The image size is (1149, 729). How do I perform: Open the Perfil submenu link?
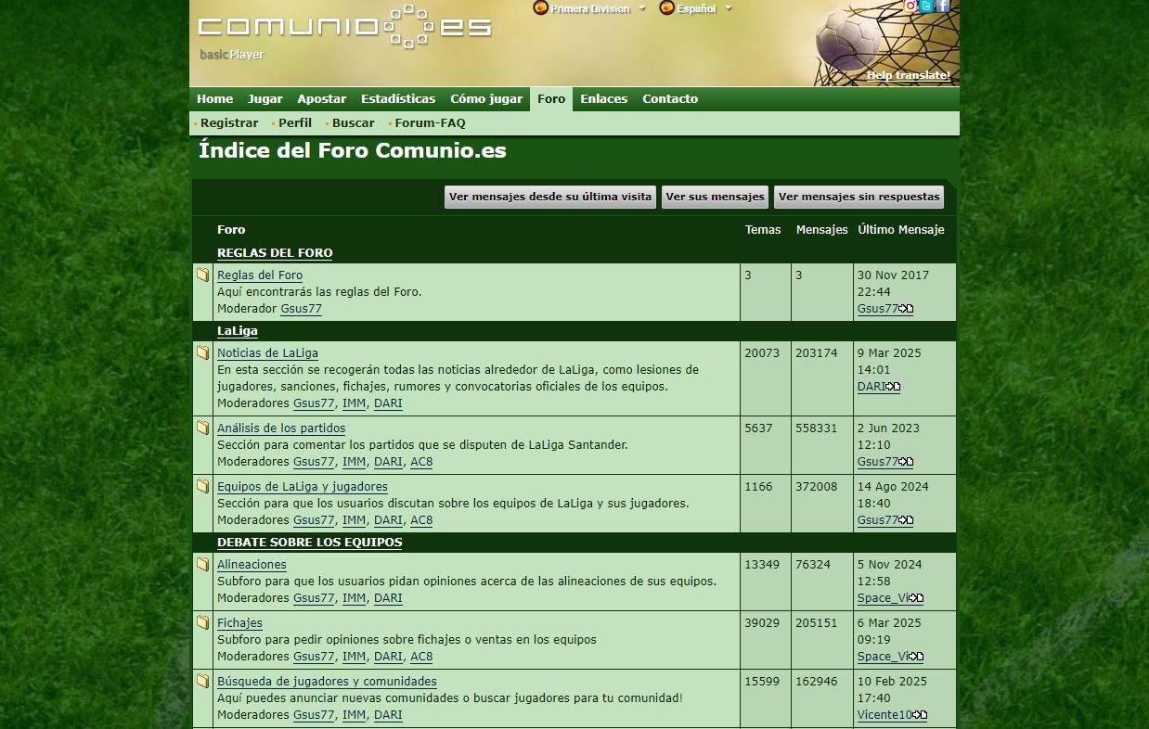click(x=295, y=123)
